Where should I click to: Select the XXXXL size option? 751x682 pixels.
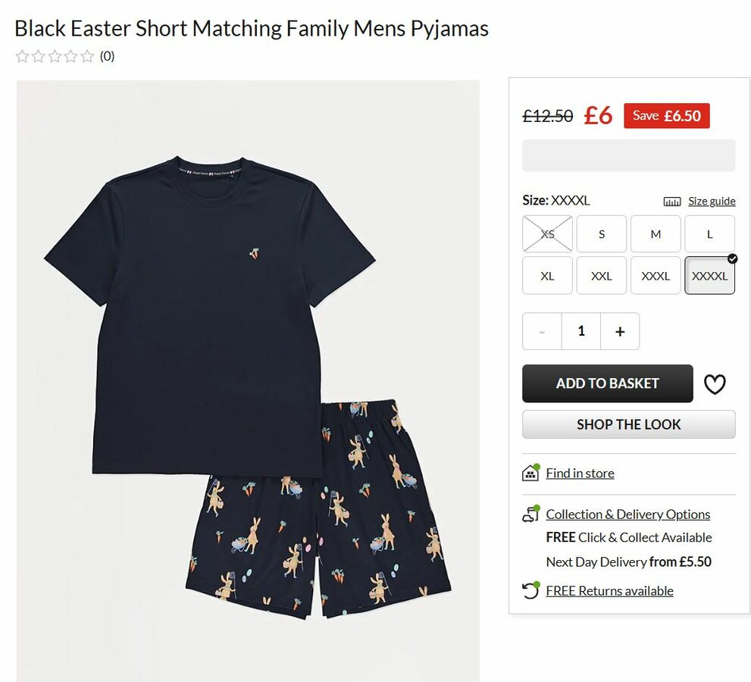point(709,276)
